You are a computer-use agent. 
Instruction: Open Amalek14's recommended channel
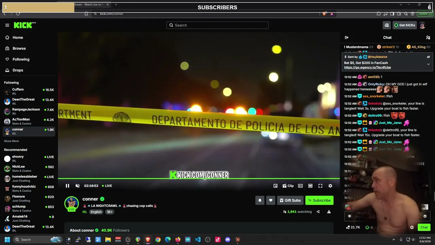click(x=29, y=218)
